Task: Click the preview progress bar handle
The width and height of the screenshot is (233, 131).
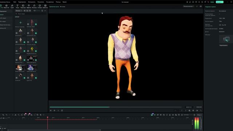Action: [x=109, y=107]
